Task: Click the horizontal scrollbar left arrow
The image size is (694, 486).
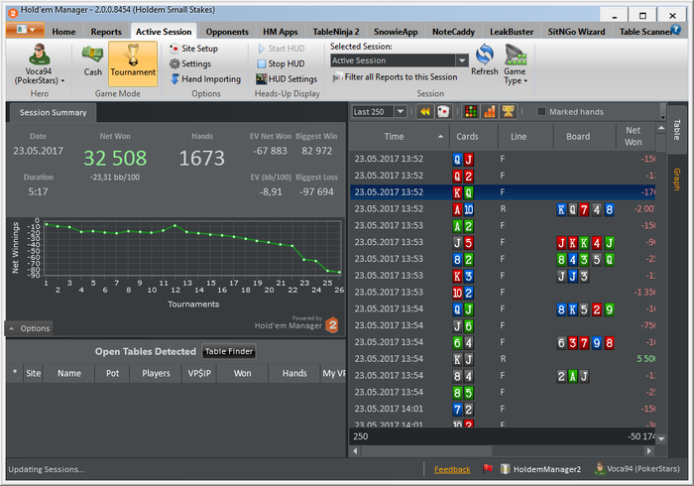Action: click(355, 451)
